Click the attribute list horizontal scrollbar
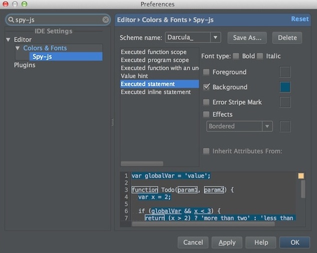Viewport: 317px width, 253px height. (x=142, y=163)
